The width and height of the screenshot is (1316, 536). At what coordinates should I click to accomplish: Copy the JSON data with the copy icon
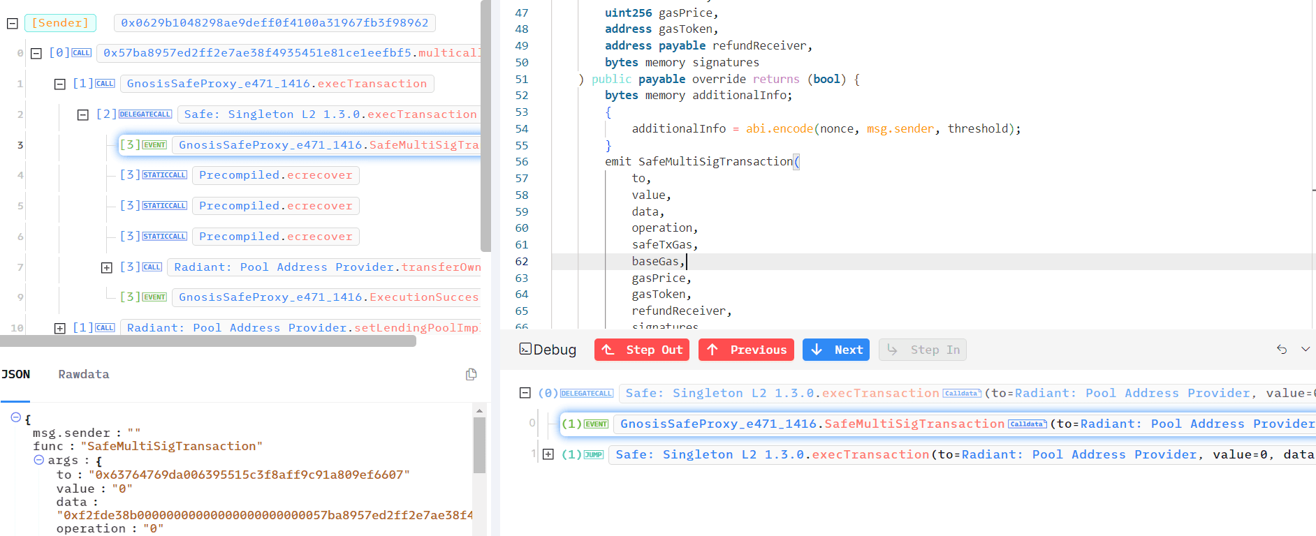(x=471, y=375)
